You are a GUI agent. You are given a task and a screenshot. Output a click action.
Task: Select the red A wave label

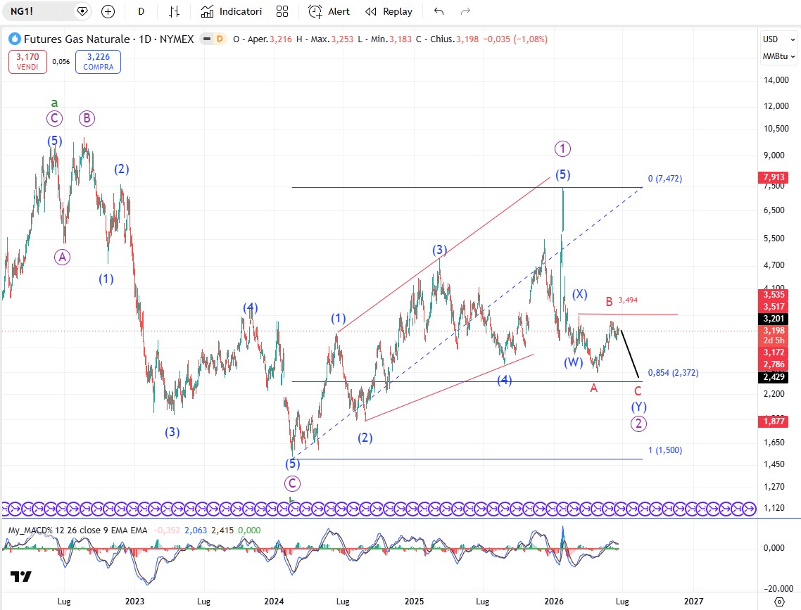593,388
